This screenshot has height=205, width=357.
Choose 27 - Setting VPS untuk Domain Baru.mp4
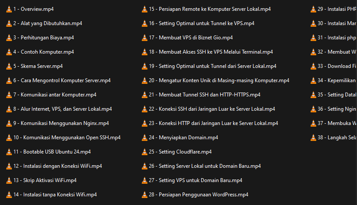coord(196,180)
